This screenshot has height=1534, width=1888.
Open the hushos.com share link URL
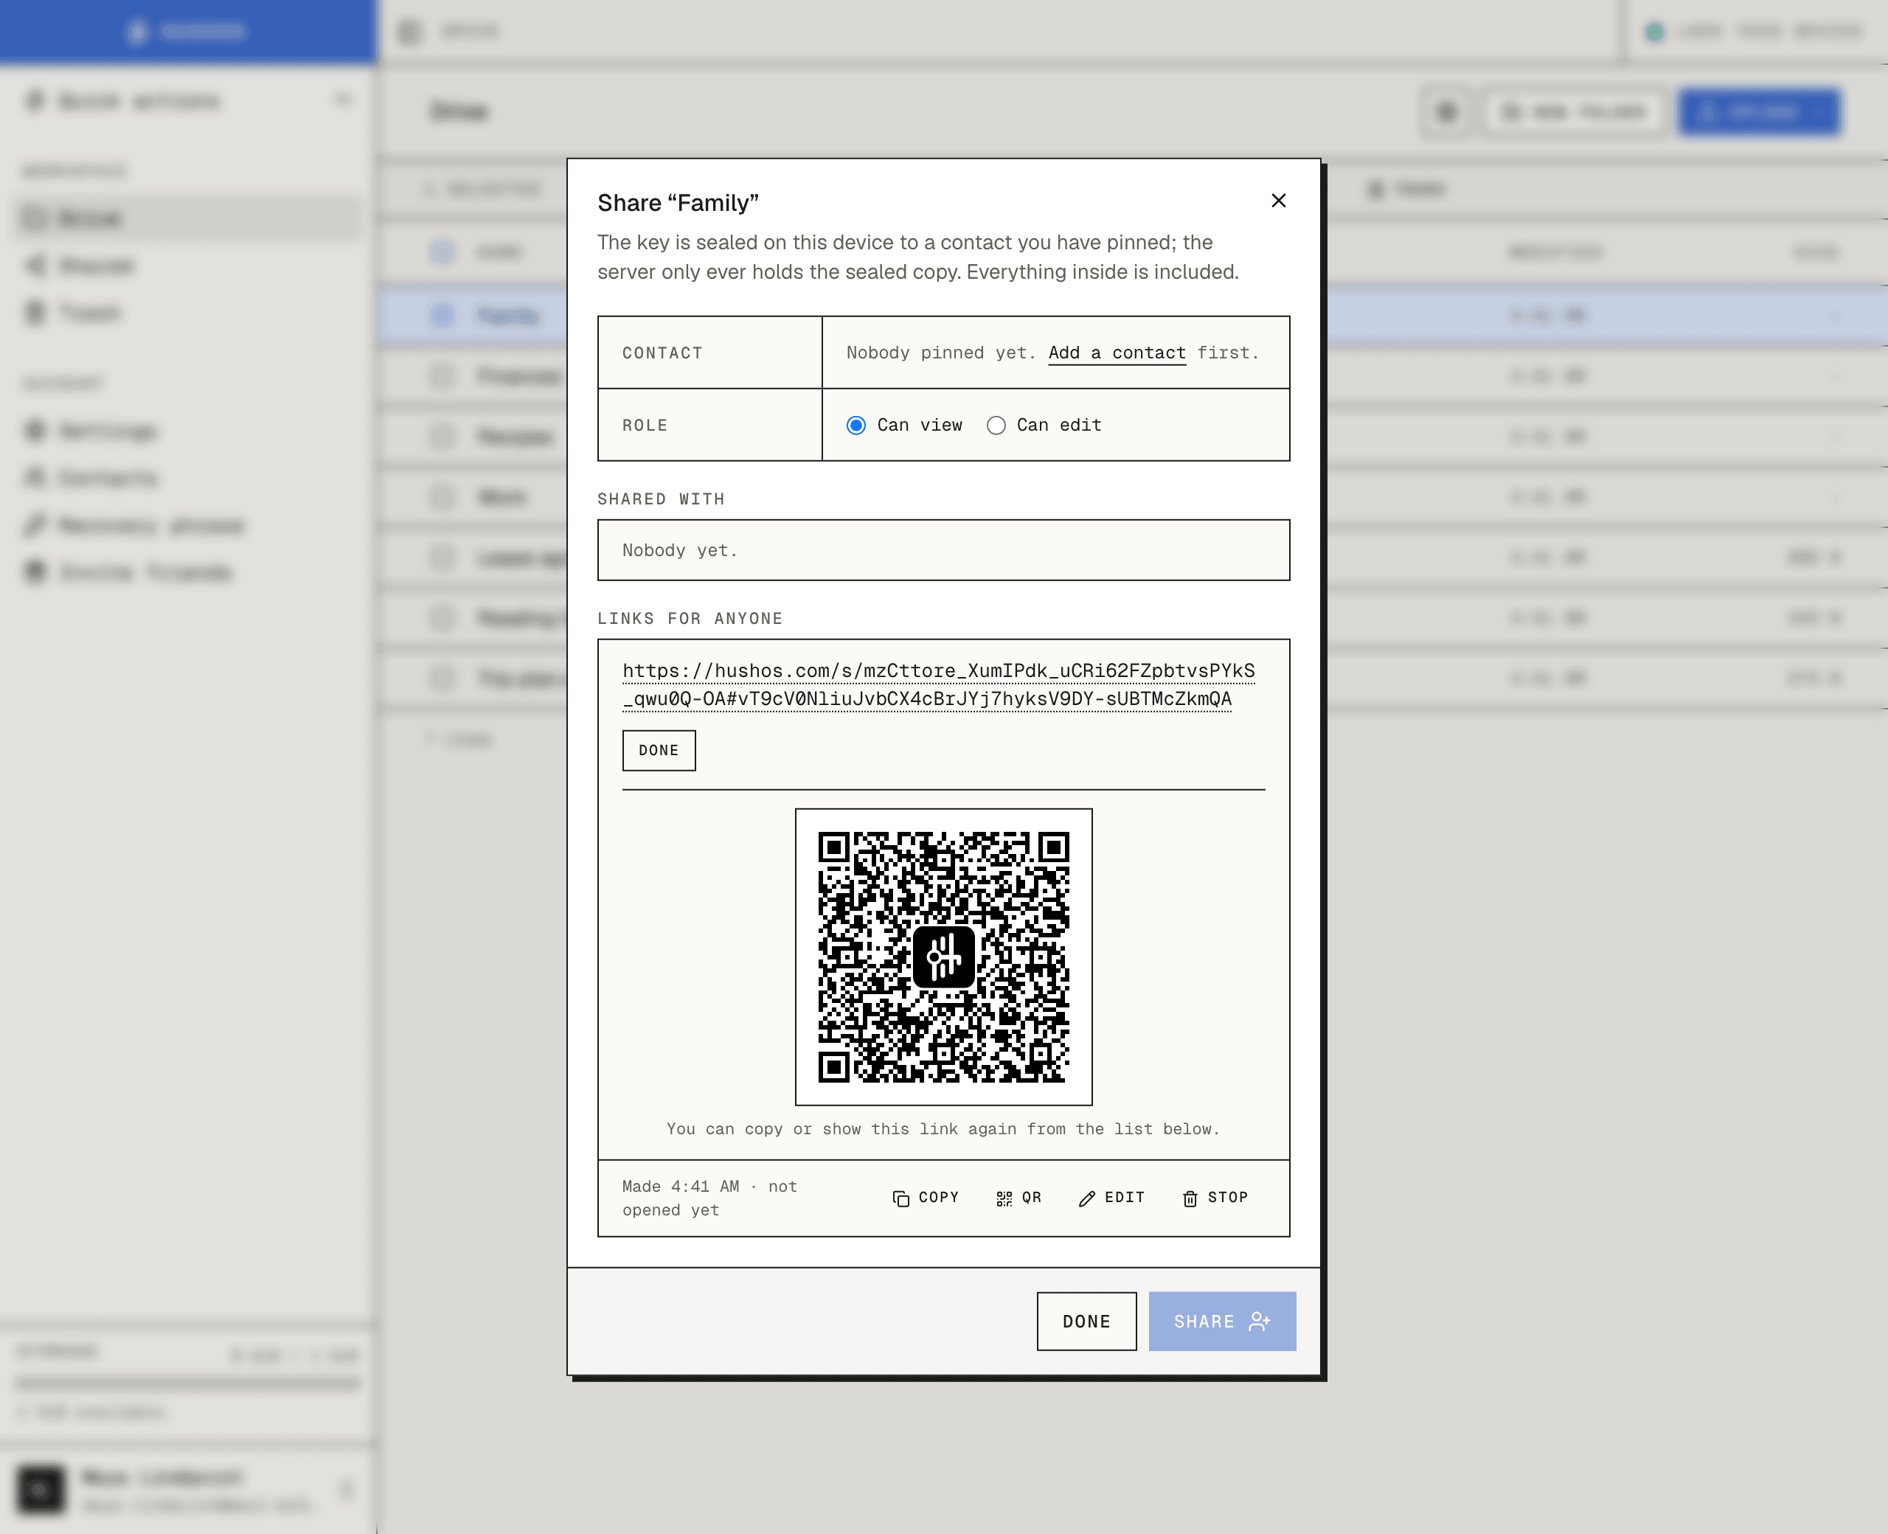[x=938, y=685]
